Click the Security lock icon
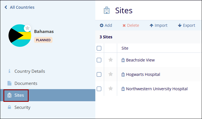Screen dimensions: 202x119 pos(9,107)
